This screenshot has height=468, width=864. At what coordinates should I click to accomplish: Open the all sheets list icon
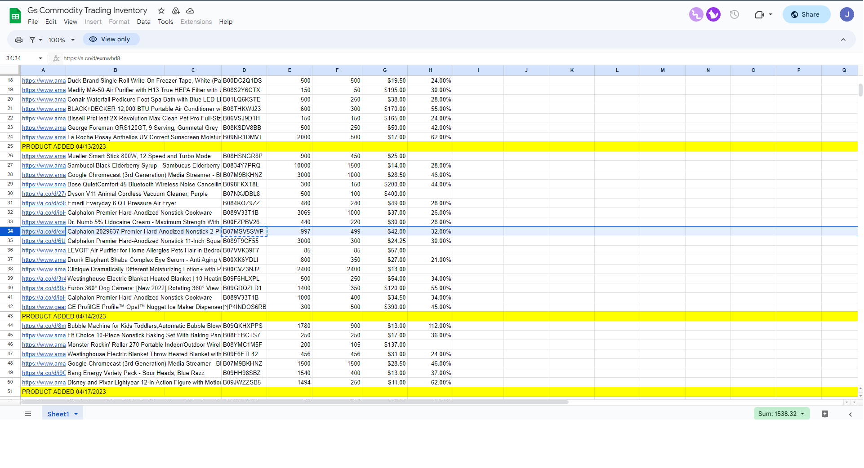(28, 414)
